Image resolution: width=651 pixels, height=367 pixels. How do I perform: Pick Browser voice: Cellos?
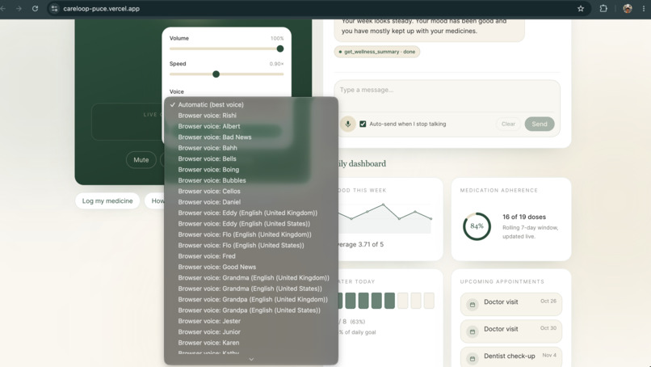click(x=250, y=192)
